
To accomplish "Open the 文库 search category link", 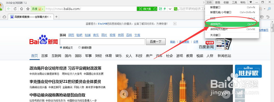I will coord(137,35).
